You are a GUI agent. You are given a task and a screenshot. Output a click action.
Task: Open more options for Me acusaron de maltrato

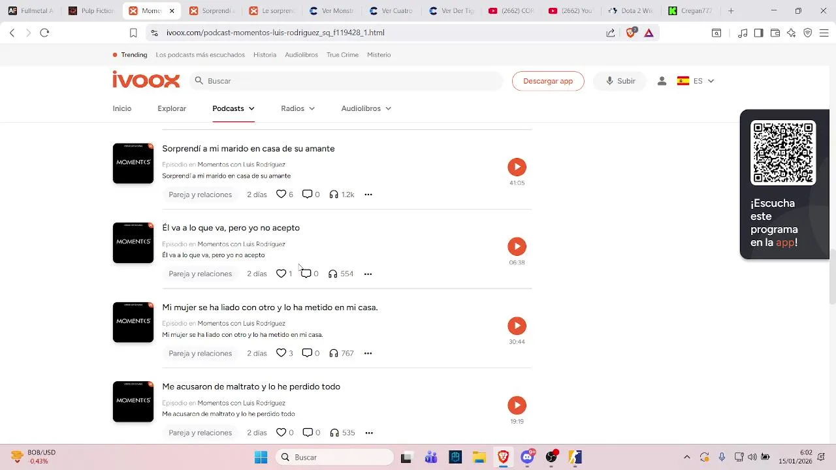(369, 433)
